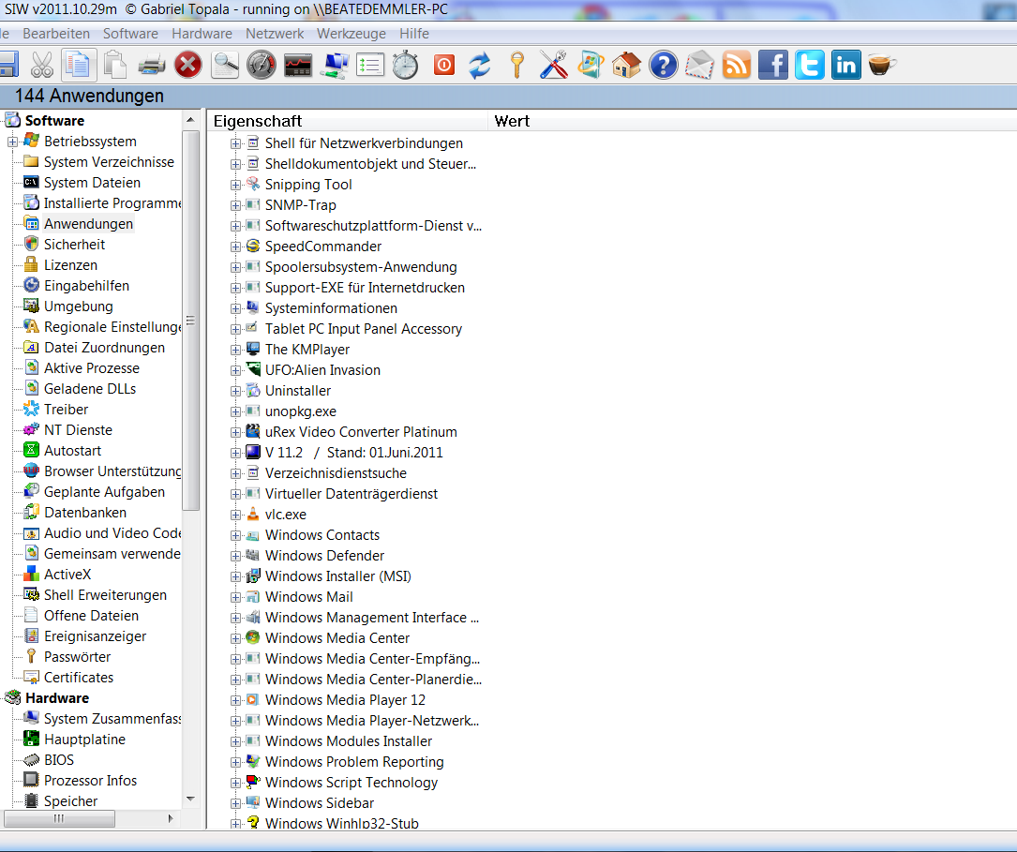
Task: Open the Werkzeuge menu
Action: pos(351,34)
